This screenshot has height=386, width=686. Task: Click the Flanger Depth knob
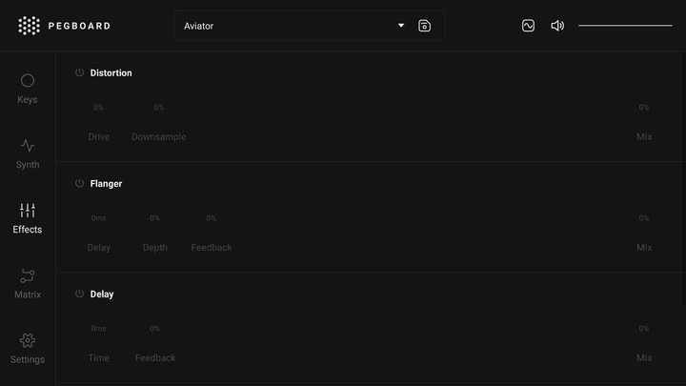[x=154, y=220]
